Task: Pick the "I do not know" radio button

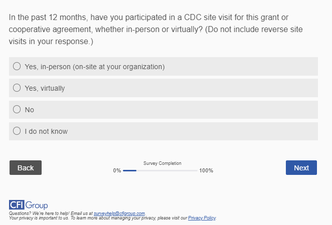Action: (17, 131)
